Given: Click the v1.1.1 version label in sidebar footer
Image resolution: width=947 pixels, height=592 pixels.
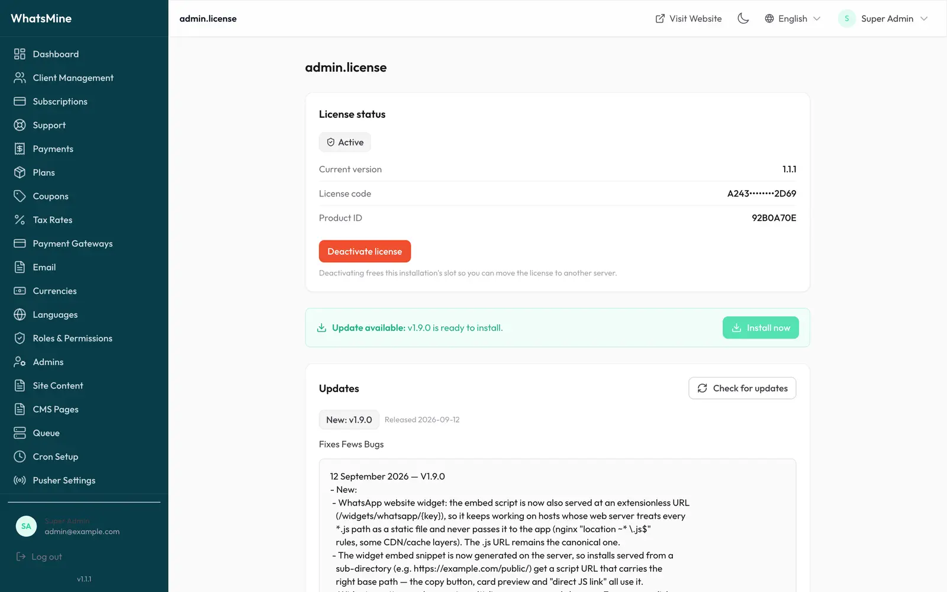Looking at the screenshot, I should 84,579.
